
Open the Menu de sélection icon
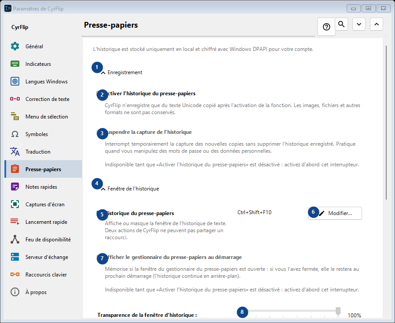15,116
